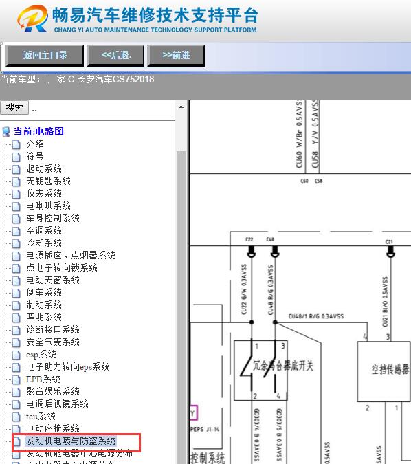
Task: Open the 电喇叭系统 entry
Action: click(x=48, y=206)
